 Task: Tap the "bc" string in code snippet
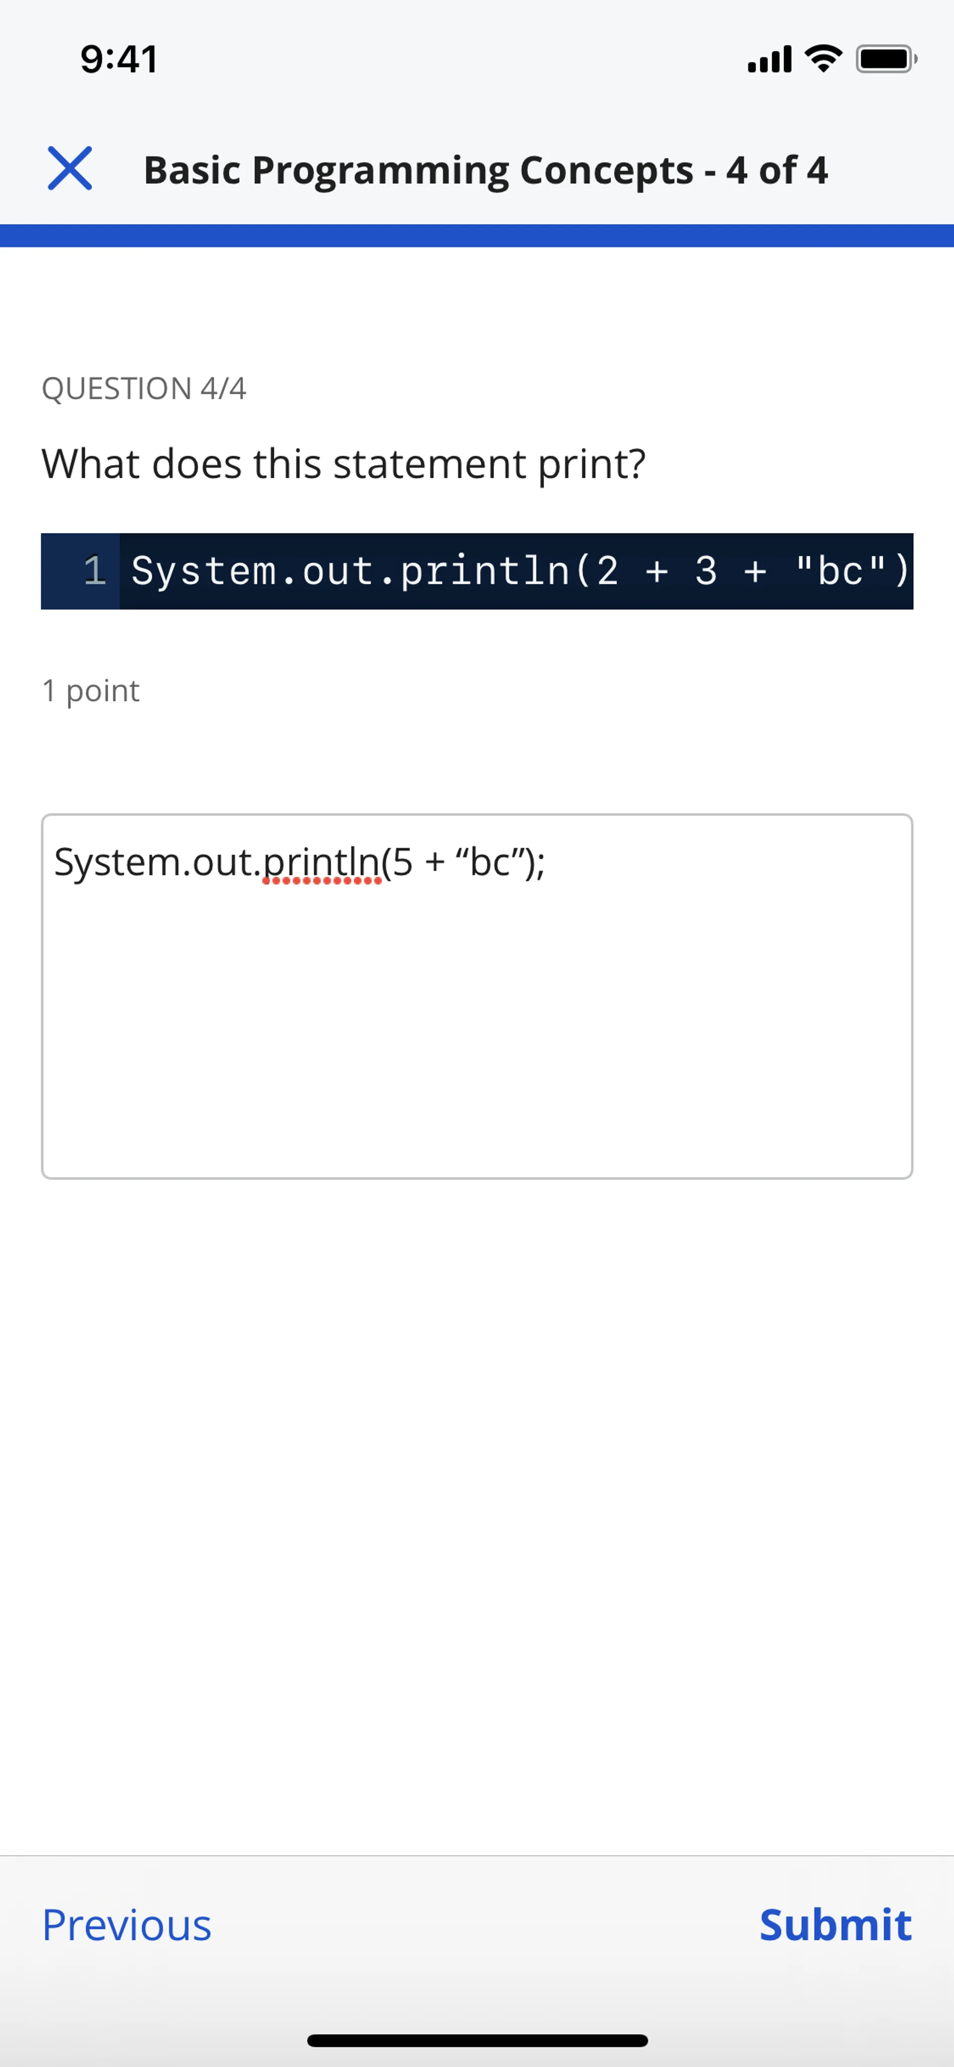click(841, 571)
